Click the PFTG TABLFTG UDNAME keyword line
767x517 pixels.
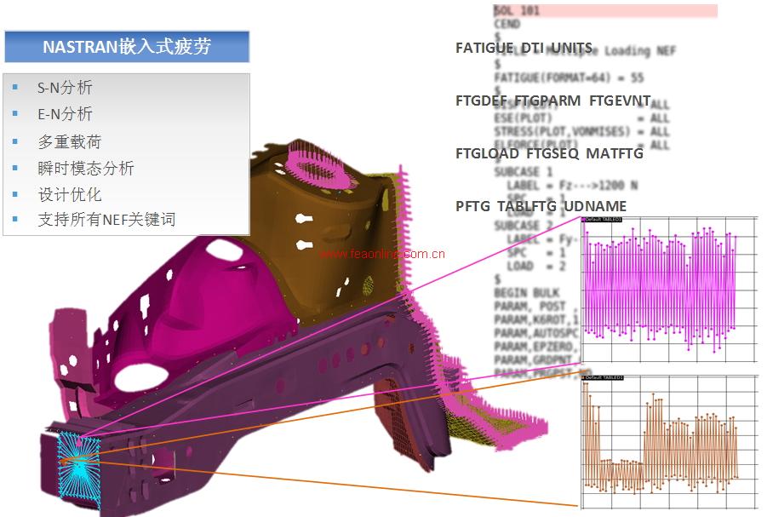tap(541, 206)
